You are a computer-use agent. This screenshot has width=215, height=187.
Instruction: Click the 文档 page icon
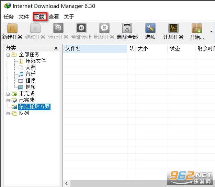pos(21,68)
